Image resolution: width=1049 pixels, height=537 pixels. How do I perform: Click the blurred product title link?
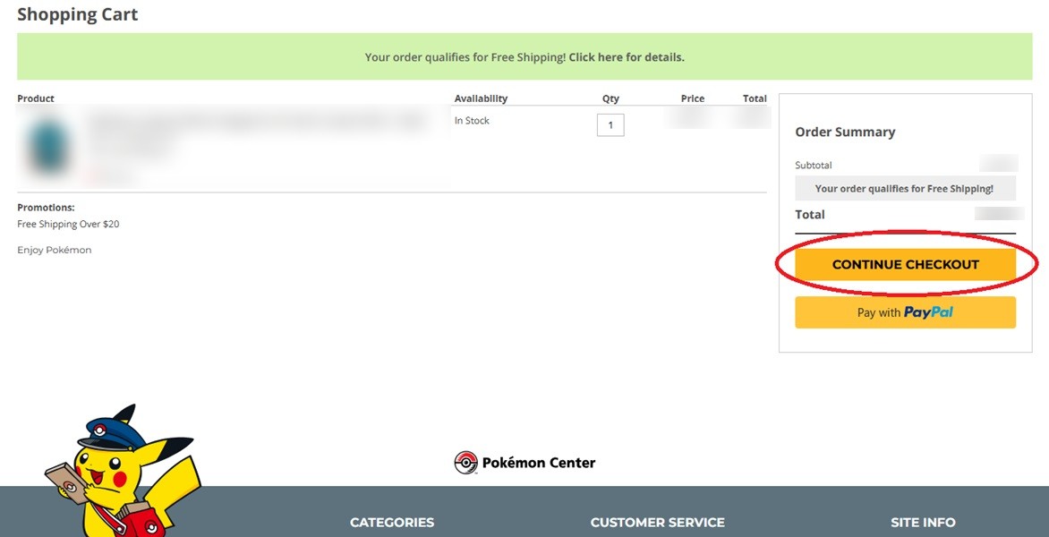click(255, 124)
